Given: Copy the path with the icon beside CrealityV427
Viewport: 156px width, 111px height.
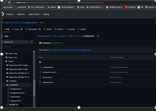Looking at the screenshot, I should (98, 36).
